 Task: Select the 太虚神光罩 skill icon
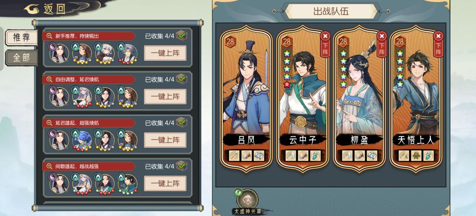247,199
